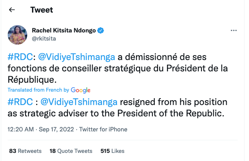Screen dimensions: 249x161
Task: View the 83 Retweets list
Action: (25, 151)
